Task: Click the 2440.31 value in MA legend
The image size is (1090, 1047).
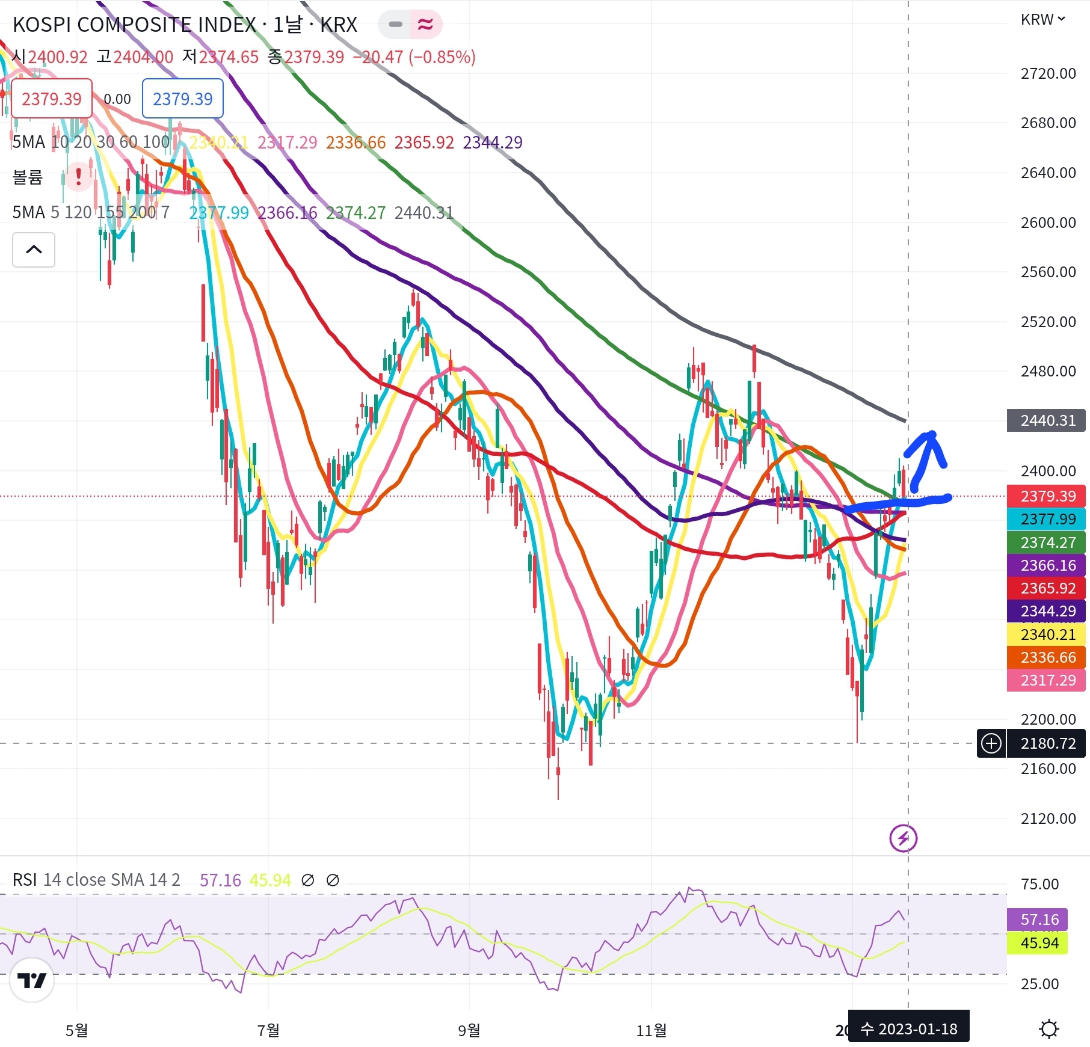Action: coord(424,212)
